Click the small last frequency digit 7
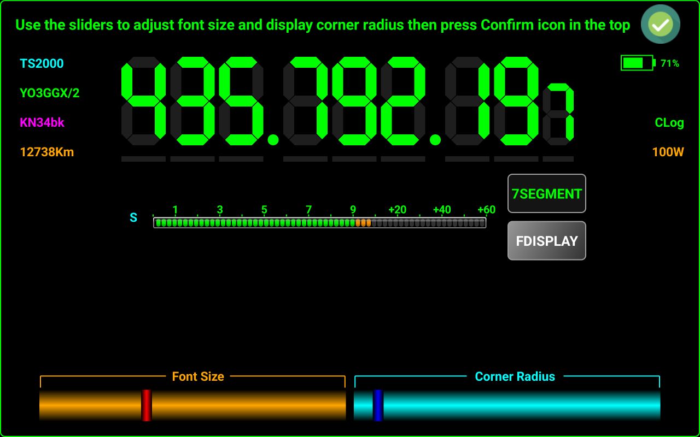This screenshot has height=437, width=700. (558, 114)
